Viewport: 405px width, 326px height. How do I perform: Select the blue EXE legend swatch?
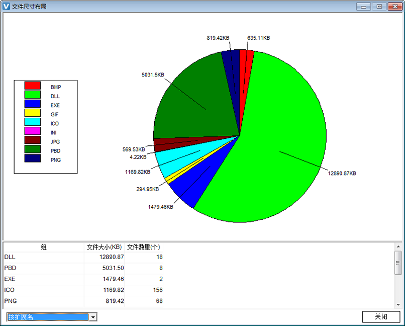(x=32, y=104)
